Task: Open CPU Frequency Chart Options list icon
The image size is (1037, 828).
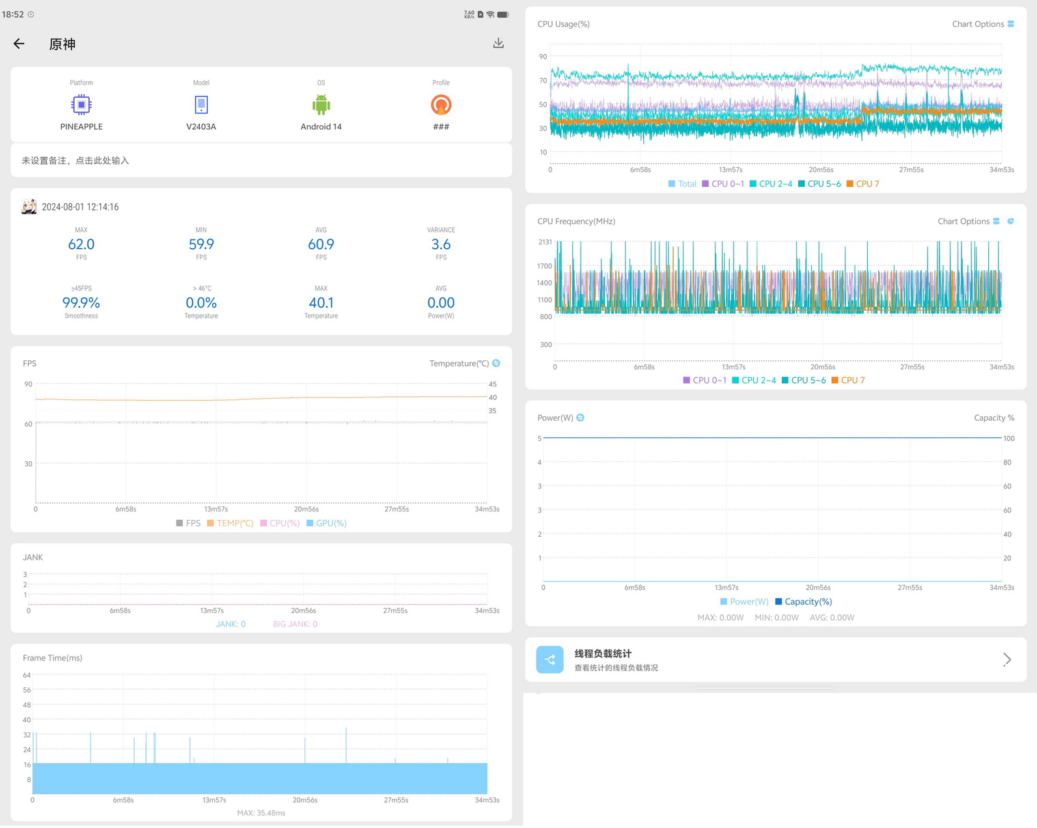Action: tap(996, 221)
